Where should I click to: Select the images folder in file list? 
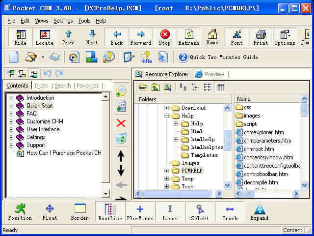(252, 116)
